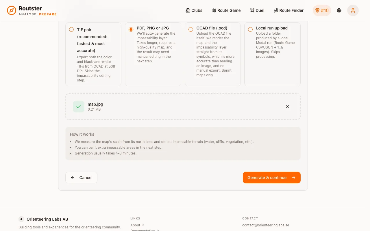
Task: Click the Orienteering Labs AB logo dot
Action: [x=21, y=219]
